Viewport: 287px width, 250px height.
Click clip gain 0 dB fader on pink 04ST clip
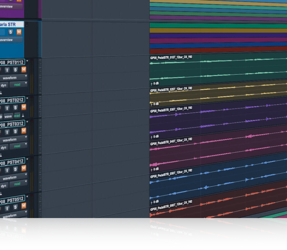click(x=155, y=169)
